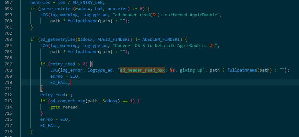
Task: Click line number 718 in the gutter
Action: 8,132
